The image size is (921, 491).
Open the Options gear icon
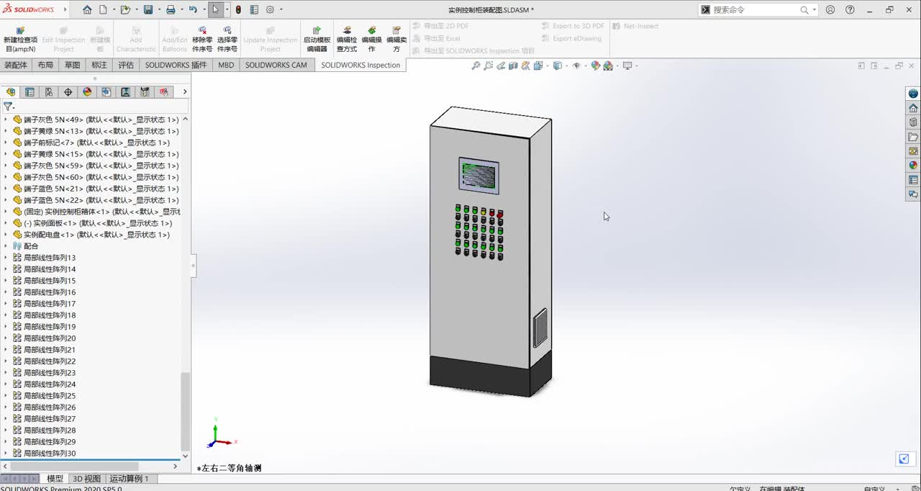tap(271, 10)
